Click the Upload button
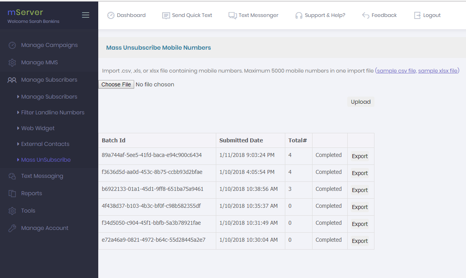Viewport: 466px width, 278px height. [361, 102]
